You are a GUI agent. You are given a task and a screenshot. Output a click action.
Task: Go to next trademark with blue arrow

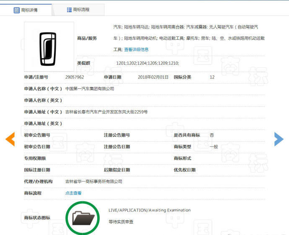tap(279, 139)
